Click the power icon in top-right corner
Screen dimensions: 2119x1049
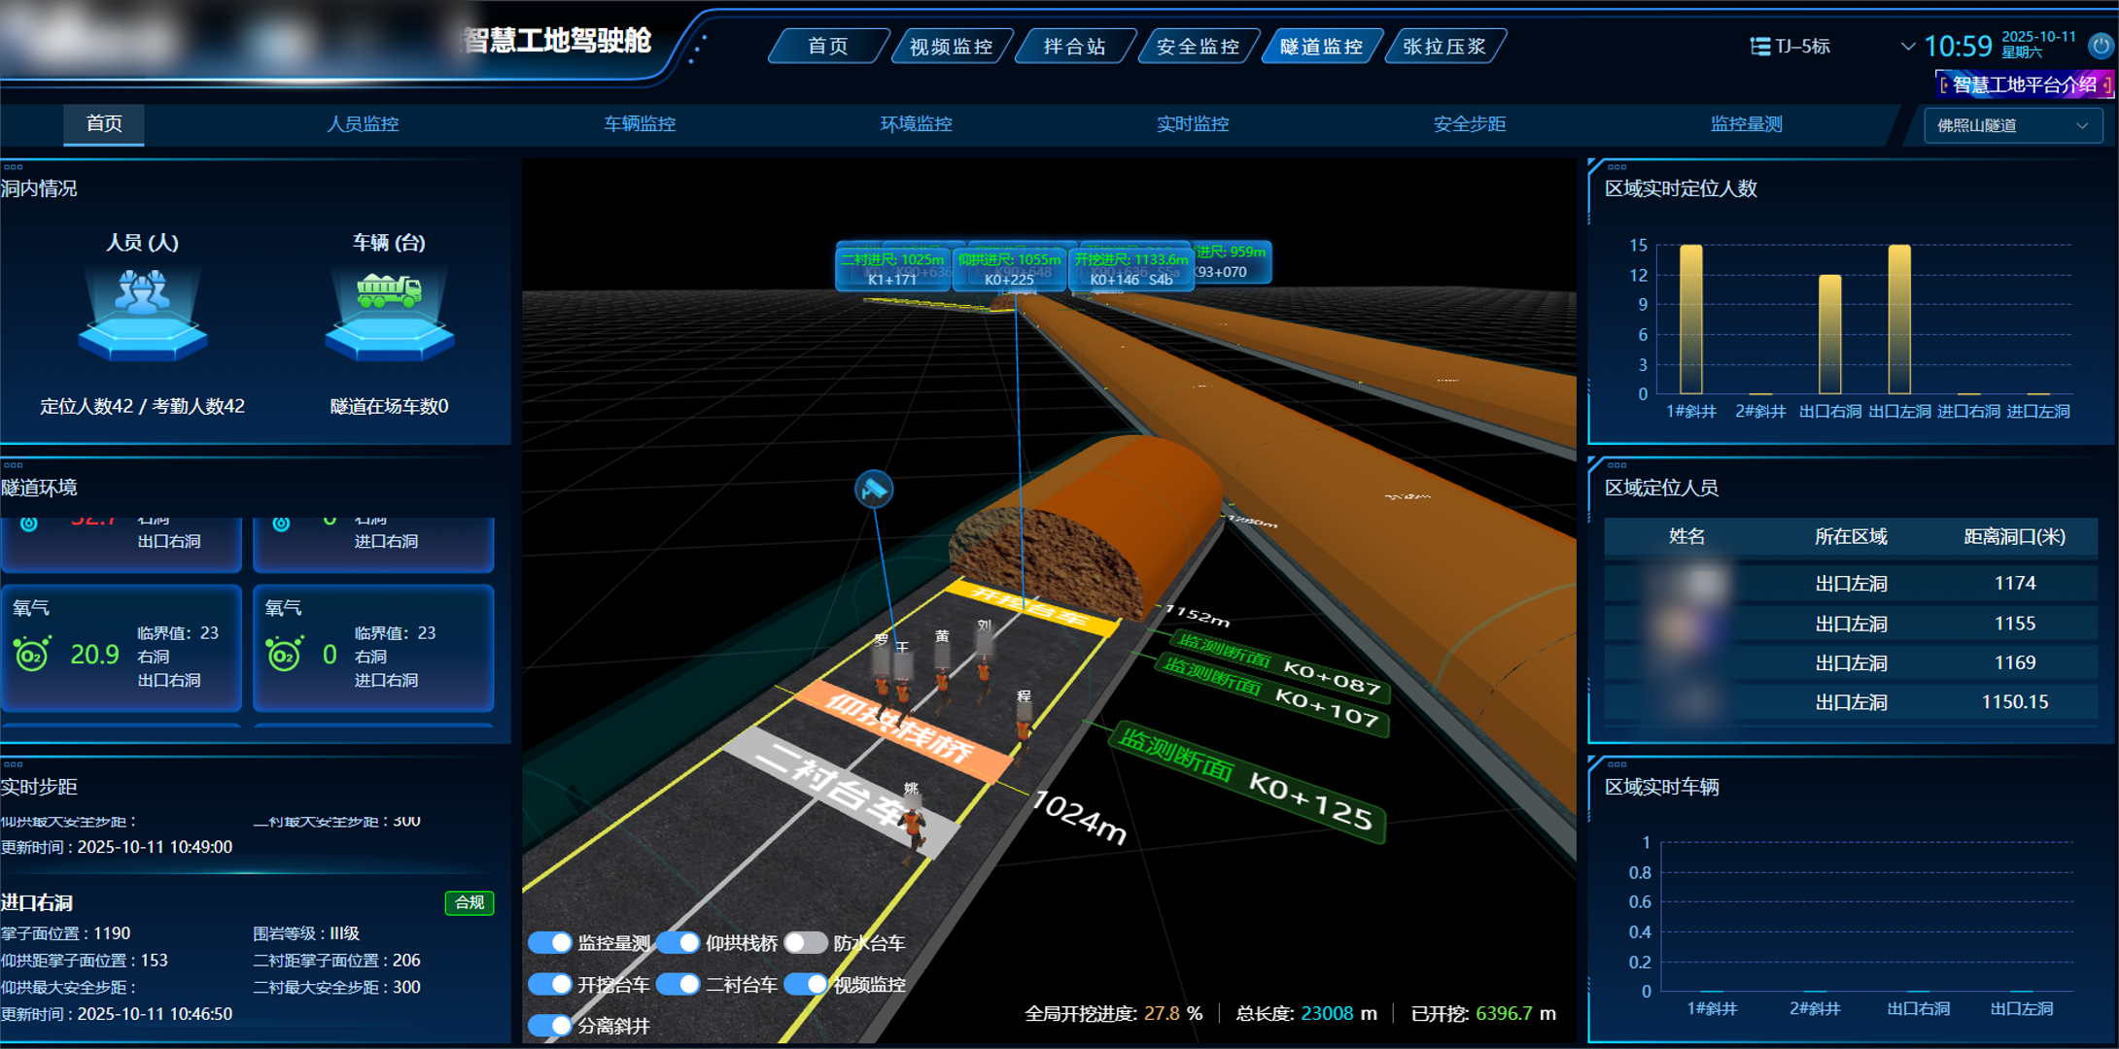(x=2101, y=46)
